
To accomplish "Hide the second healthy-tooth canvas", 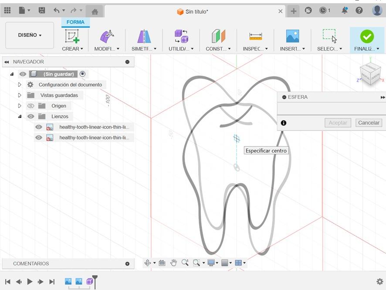I will (x=38, y=138).
